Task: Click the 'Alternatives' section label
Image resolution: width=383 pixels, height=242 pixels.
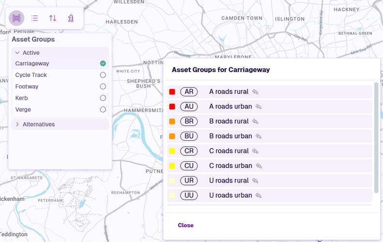Action: (x=39, y=124)
